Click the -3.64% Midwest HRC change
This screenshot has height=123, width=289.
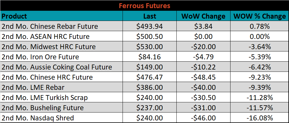(259, 46)
